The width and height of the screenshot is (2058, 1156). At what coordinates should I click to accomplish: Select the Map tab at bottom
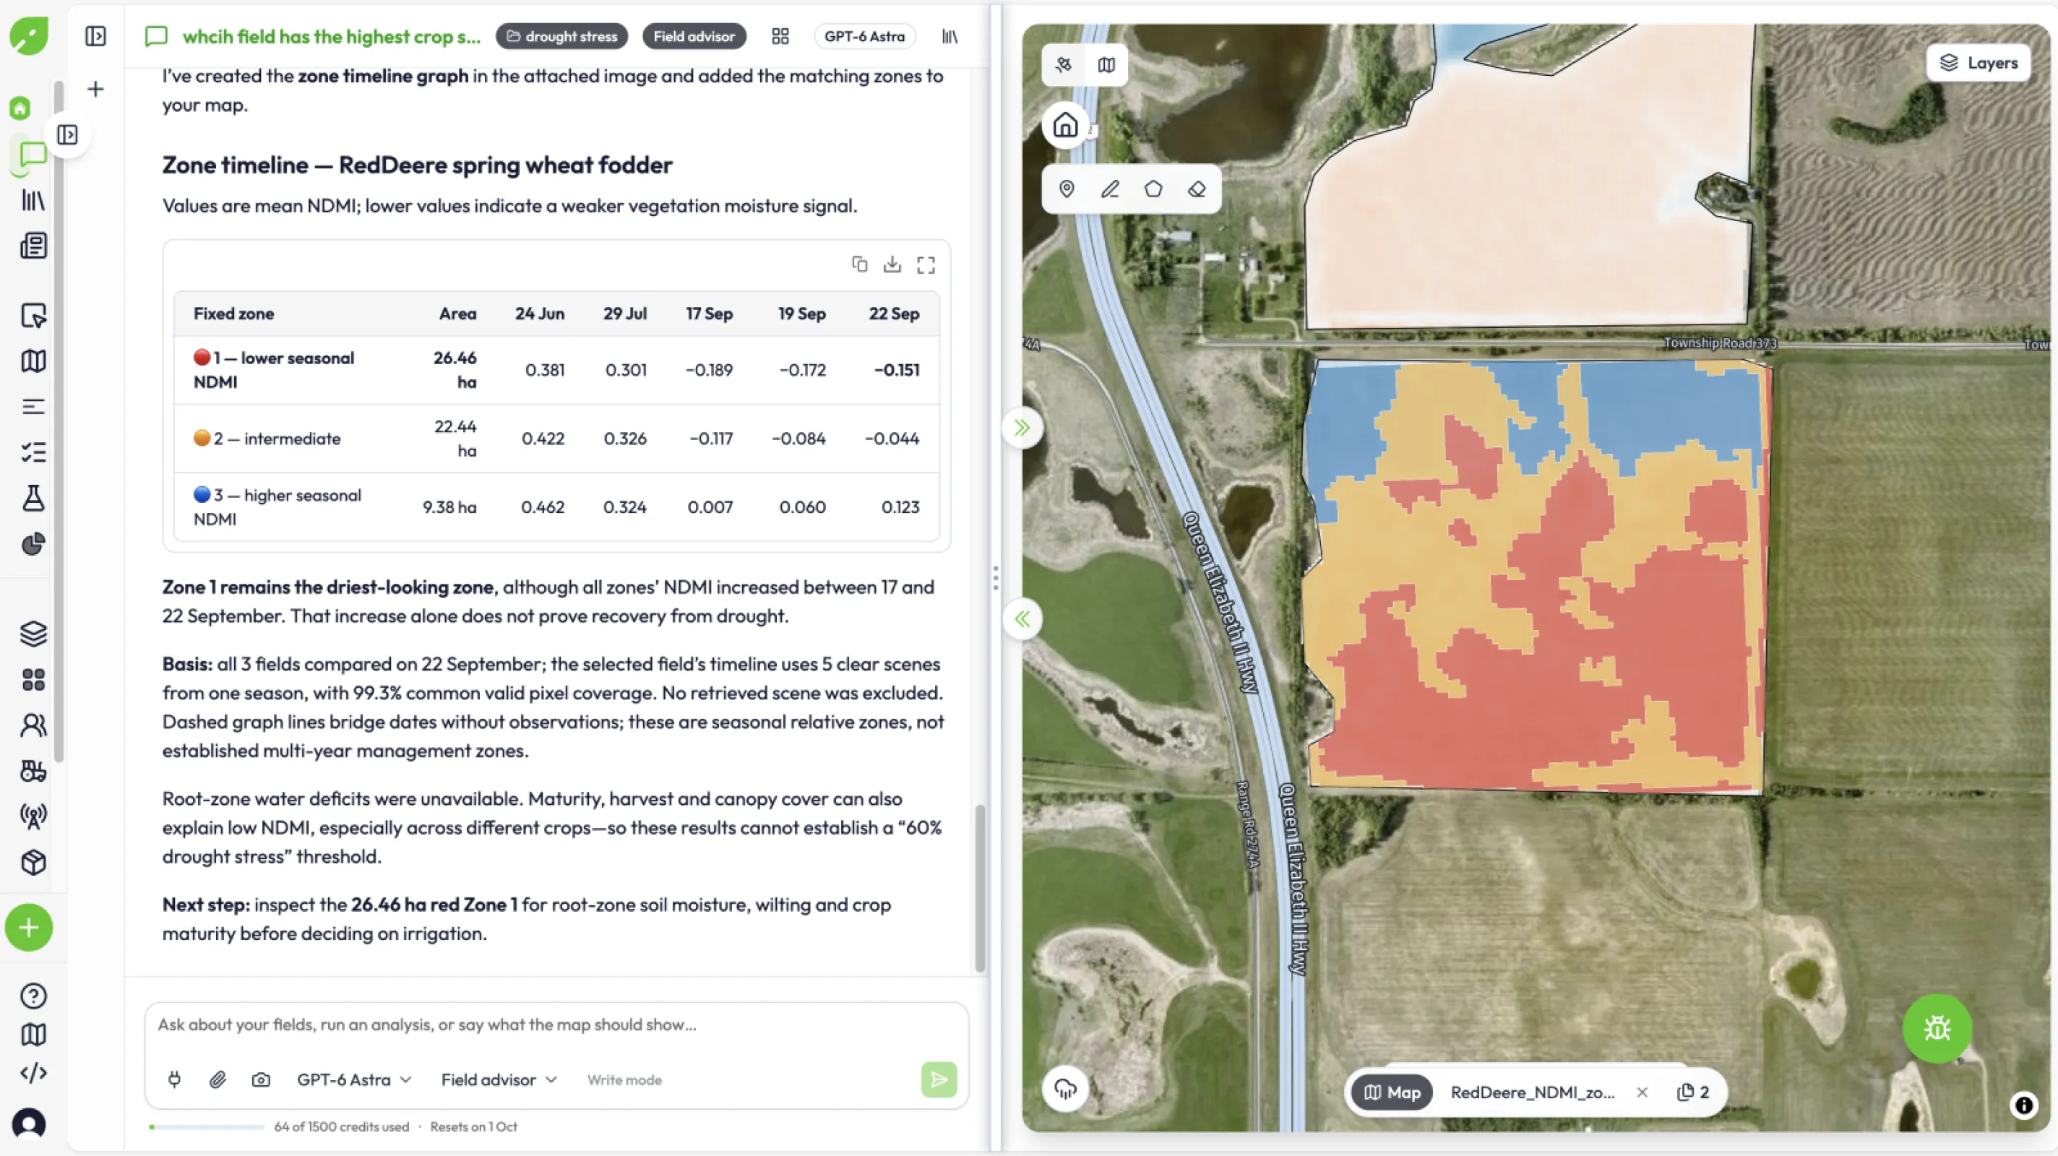[1392, 1092]
